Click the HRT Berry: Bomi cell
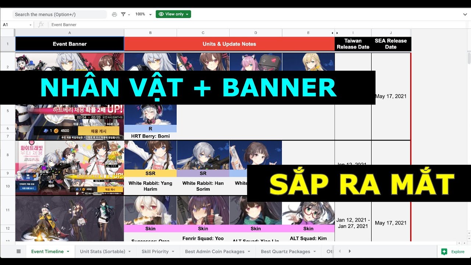The height and width of the screenshot is (265, 471). pyautogui.click(x=150, y=136)
